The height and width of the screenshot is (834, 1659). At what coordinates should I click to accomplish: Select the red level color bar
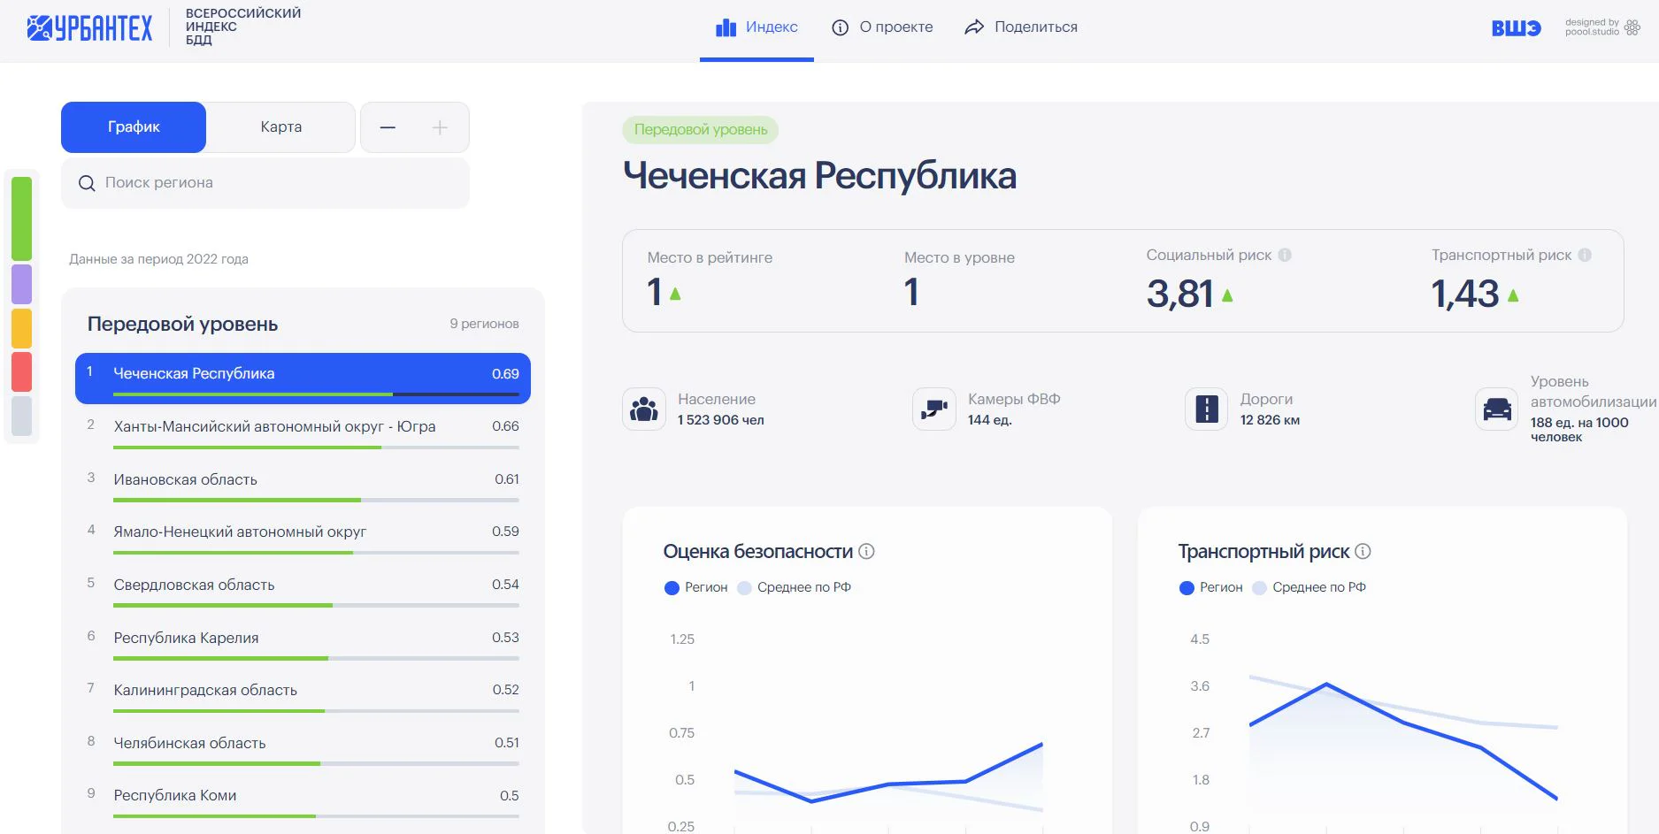pyautogui.click(x=21, y=371)
